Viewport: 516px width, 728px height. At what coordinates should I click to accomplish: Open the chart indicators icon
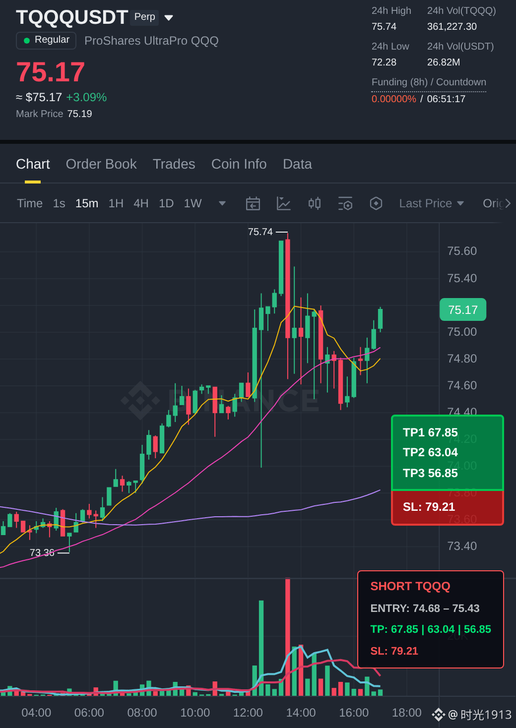pos(283,203)
